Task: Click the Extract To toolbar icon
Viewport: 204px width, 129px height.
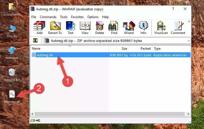Action: coord(55,28)
